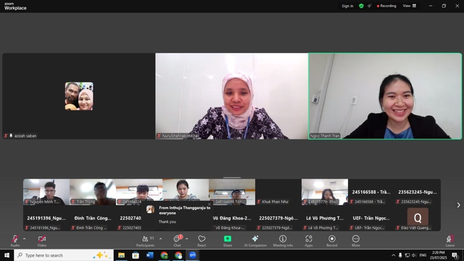Open the Participants panel
The image size is (464, 261).
click(145, 239)
